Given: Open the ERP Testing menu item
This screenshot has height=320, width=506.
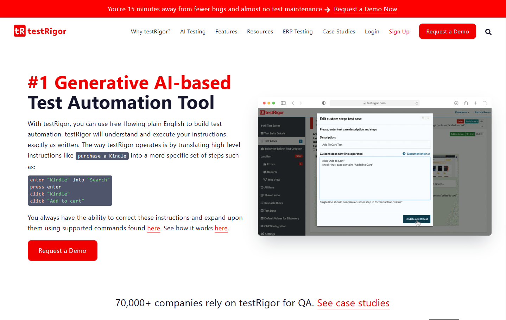Looking at the screenshot, I should (298, 31).
